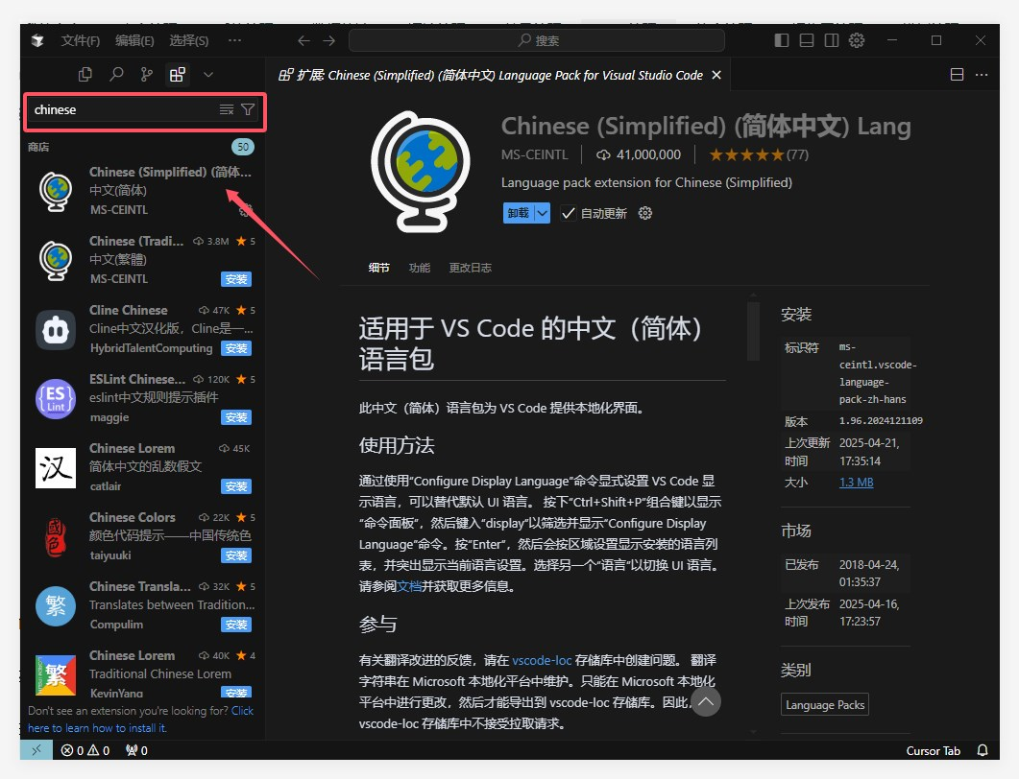This screenshot has width=1019, height=779.
Task: Toggle primary sidebar visibility in title bar
Action: 782,40
